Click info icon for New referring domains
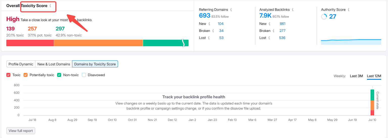Viewport: 388px width, 138px height. pyautogui.click(x=209, y=24)
